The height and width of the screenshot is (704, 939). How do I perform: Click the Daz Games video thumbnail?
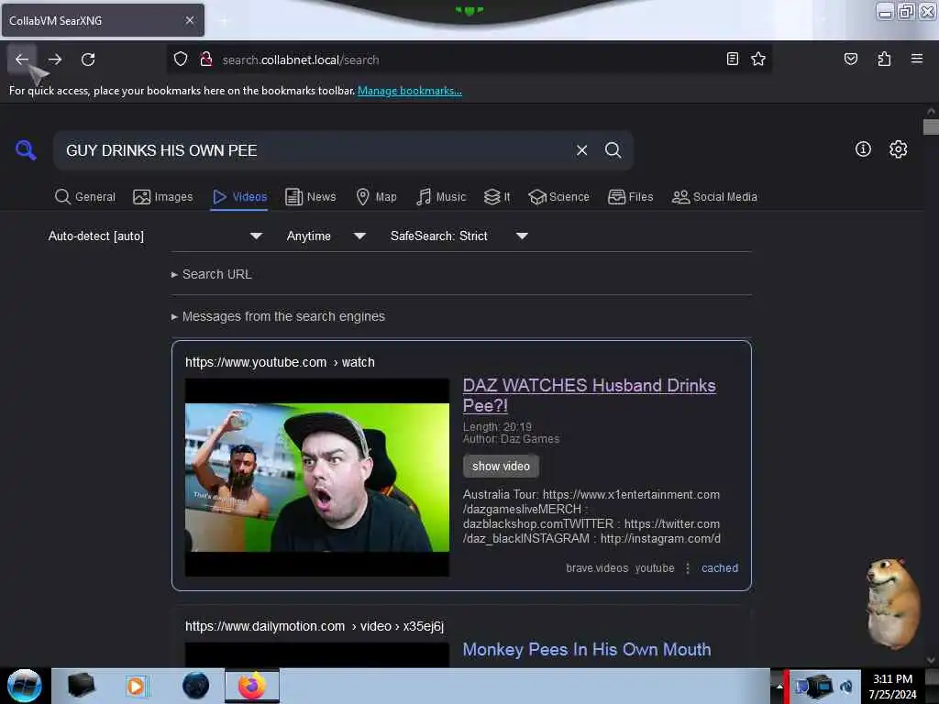point(316,477)
